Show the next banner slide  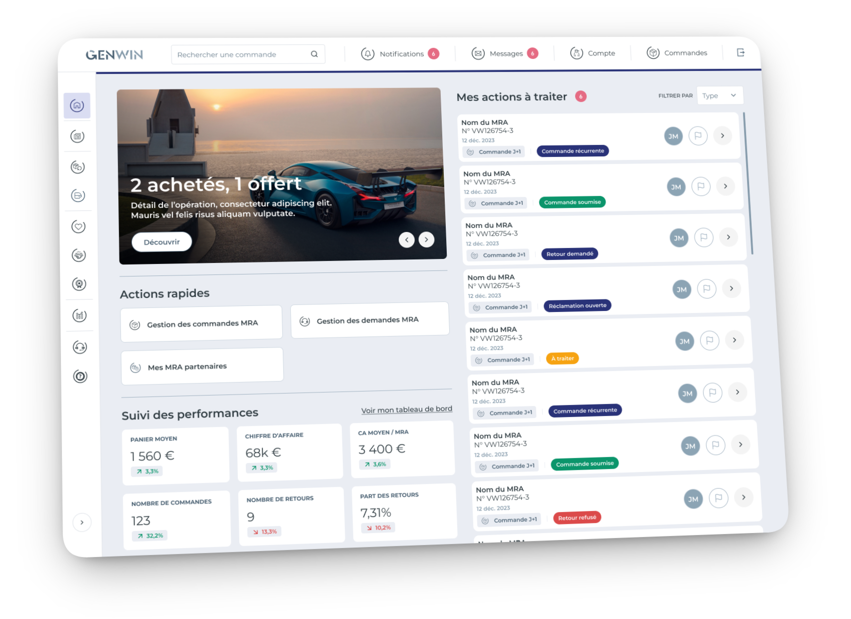coord(427,239)
